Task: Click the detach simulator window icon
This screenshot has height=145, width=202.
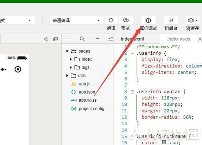Action: tap(56, 39)
